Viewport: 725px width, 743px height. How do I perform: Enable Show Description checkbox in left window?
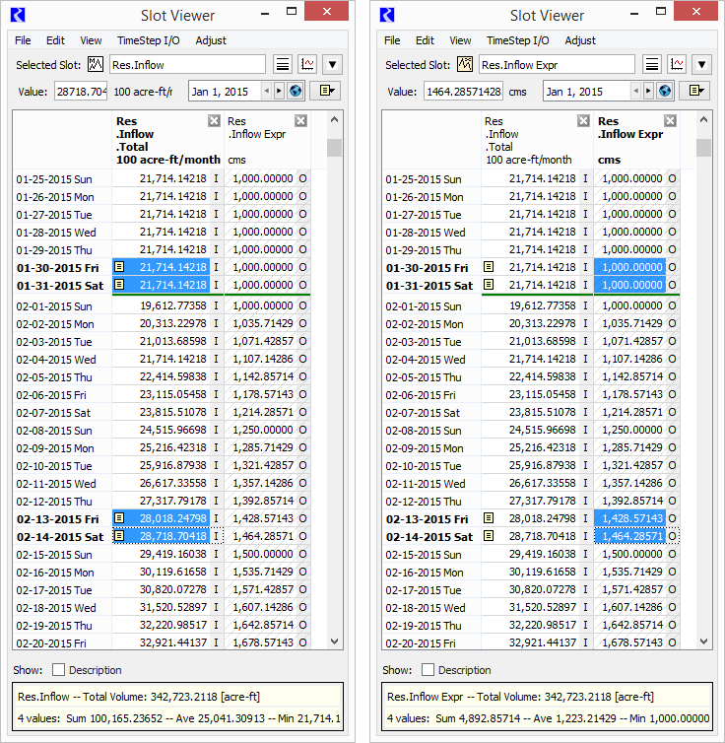pos(59,669)
